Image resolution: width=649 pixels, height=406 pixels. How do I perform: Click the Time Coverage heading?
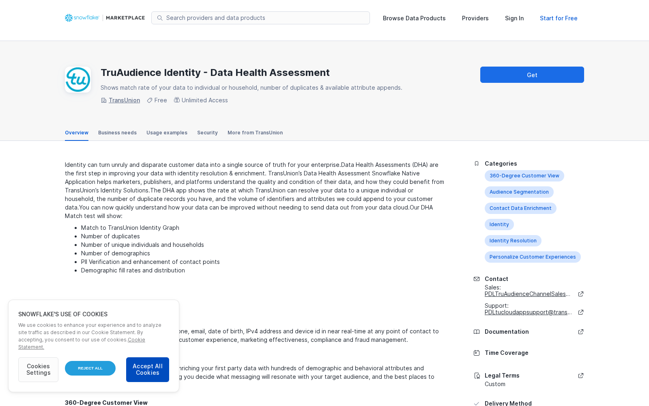point(507,353)
